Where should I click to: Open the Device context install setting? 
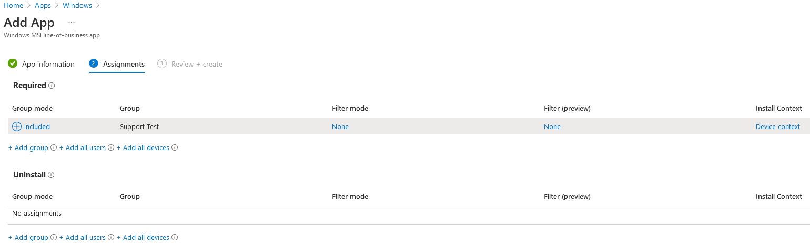(x=778, y=126)
